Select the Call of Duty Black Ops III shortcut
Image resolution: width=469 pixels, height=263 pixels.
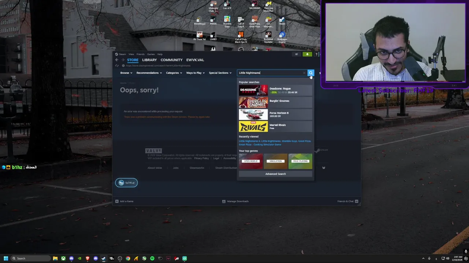click(241, 38)
